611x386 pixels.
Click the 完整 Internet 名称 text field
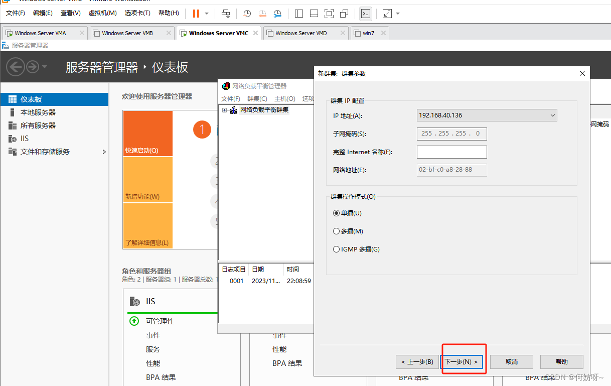pos(451,152)
